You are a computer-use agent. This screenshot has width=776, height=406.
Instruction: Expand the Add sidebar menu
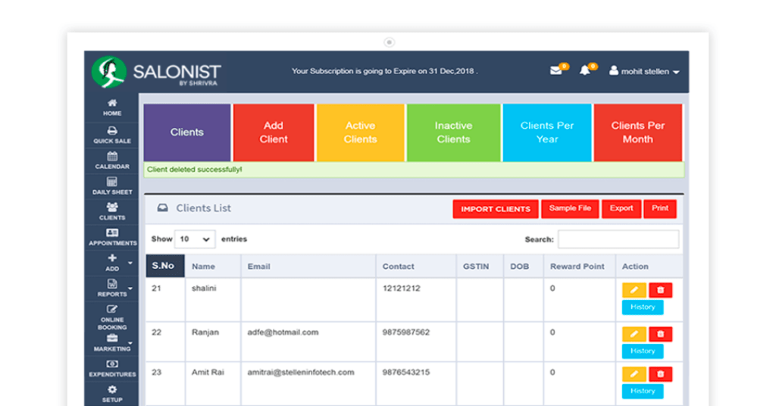(x=112, y=263)
